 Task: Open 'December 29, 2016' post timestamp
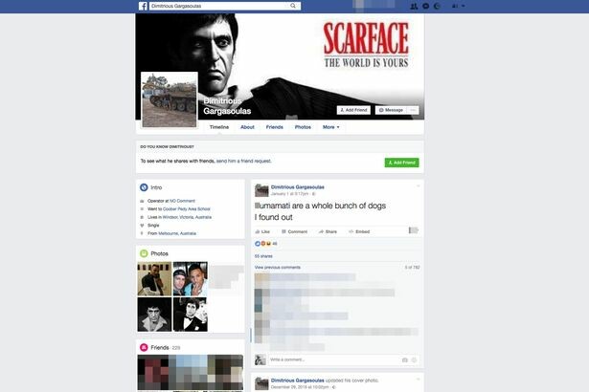point(300,387)
